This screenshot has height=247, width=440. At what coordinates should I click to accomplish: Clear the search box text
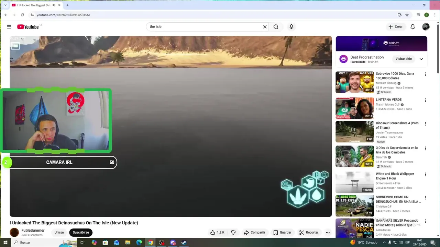265,27
